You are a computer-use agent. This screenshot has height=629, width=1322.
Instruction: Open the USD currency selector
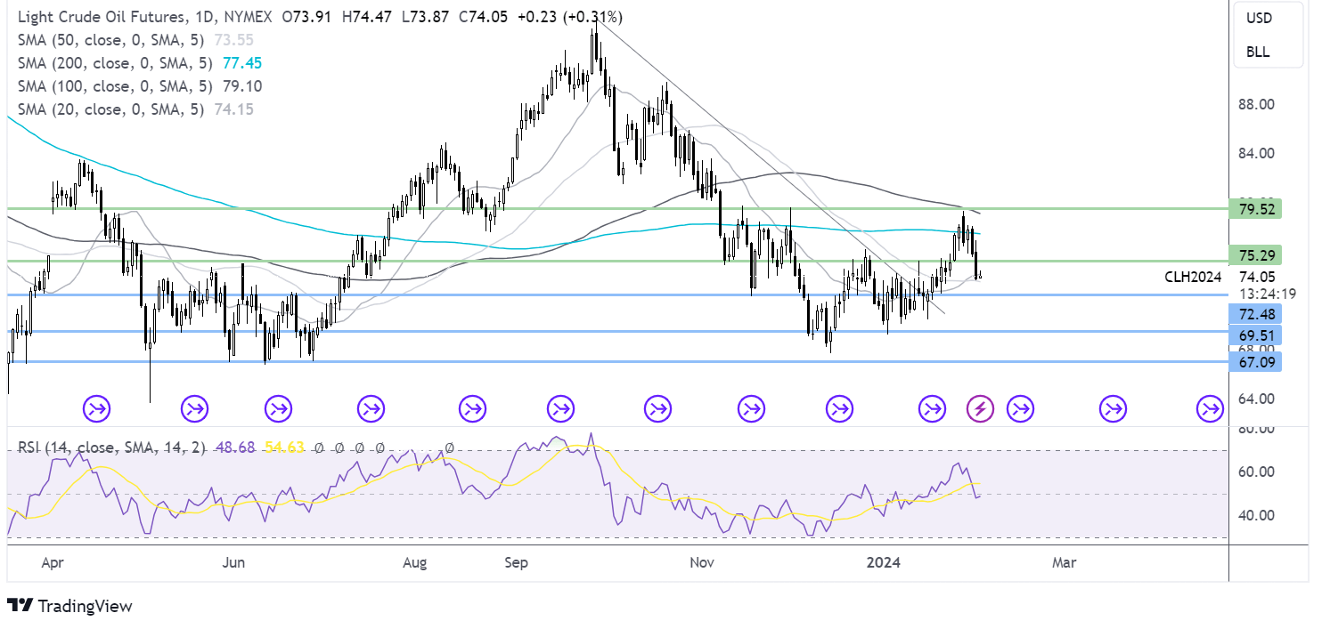tap(1259, 18)
